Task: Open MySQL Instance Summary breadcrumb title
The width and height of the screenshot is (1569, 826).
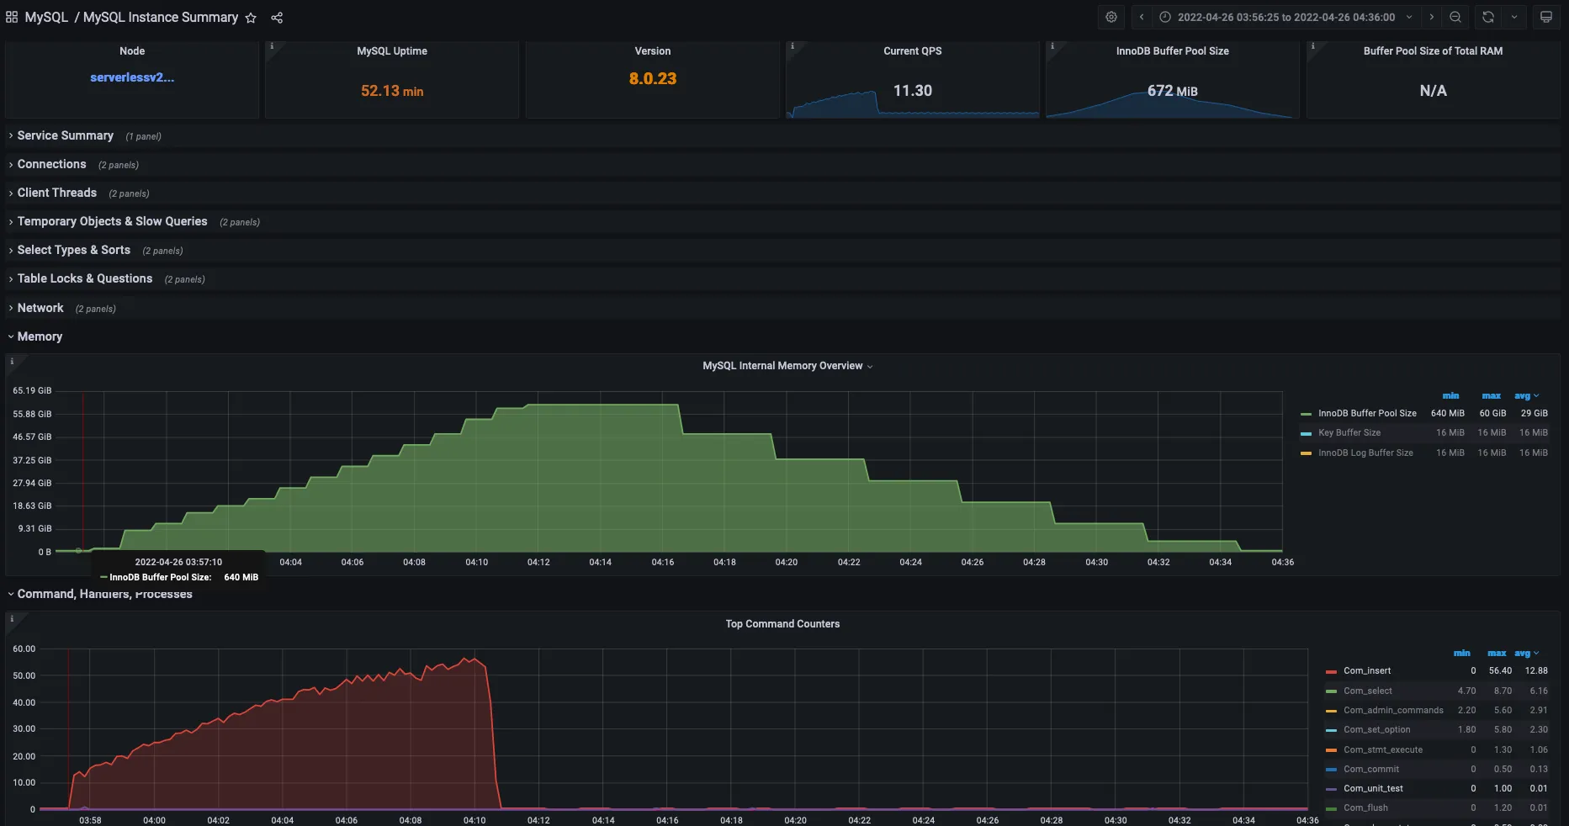Action: point(161,18)
